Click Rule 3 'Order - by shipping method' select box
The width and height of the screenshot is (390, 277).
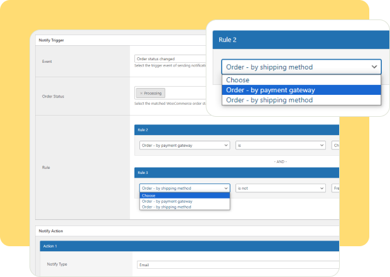(185, 188)
